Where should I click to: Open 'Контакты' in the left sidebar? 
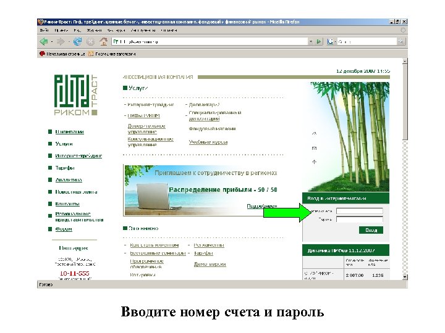[x=67, y=204]
